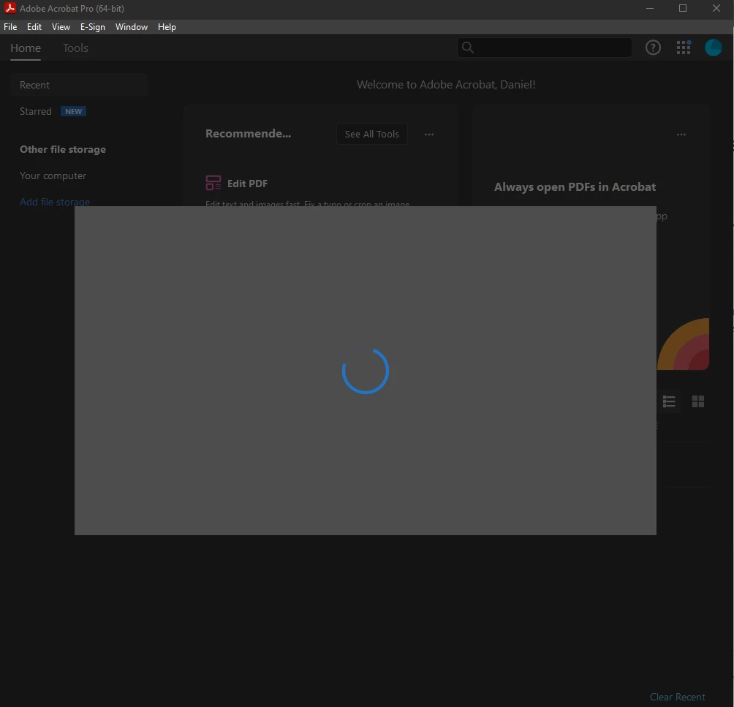Click the Edit PDF tool icon
The height and width of the screenshot is (707, 734).
pyautogui.click(x=213, y=183)
